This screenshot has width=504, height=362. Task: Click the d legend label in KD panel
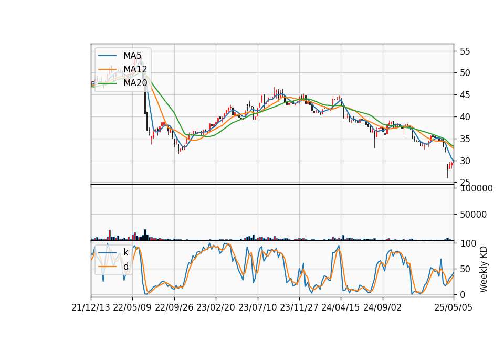tap(126, 267)
